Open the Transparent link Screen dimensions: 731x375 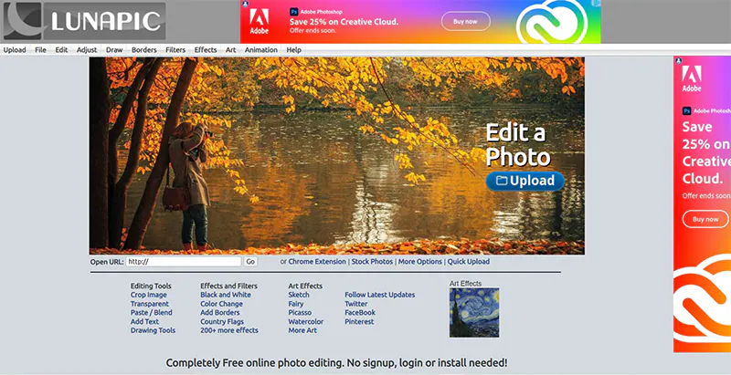tap(150, 304)
